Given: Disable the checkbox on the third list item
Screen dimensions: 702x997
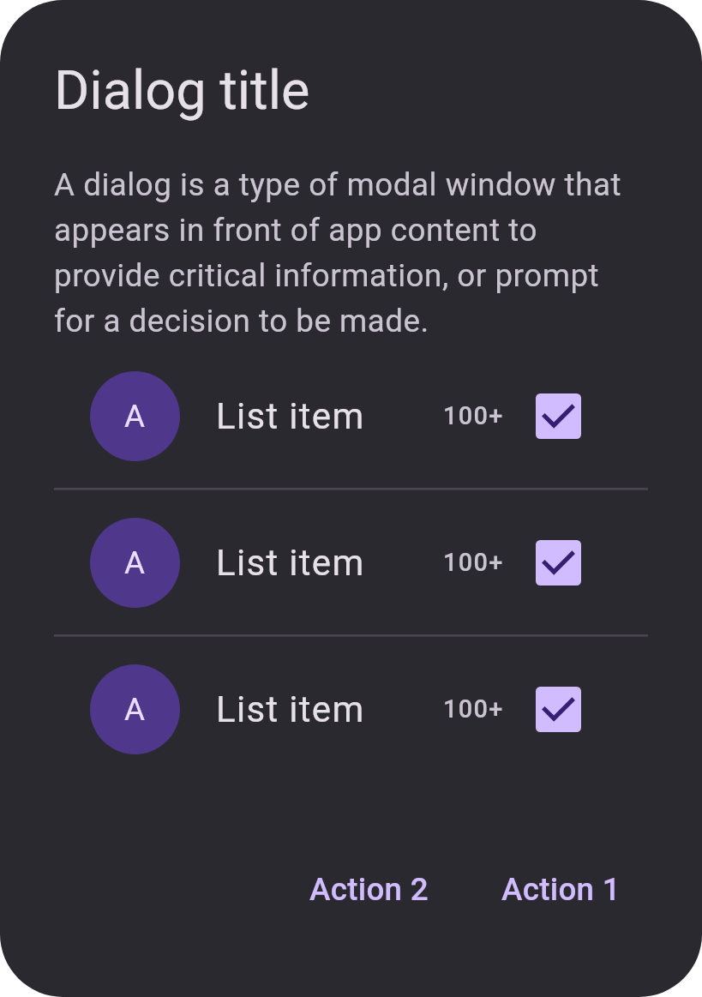Looking at the screenshot, I should (x=558, y=710).
